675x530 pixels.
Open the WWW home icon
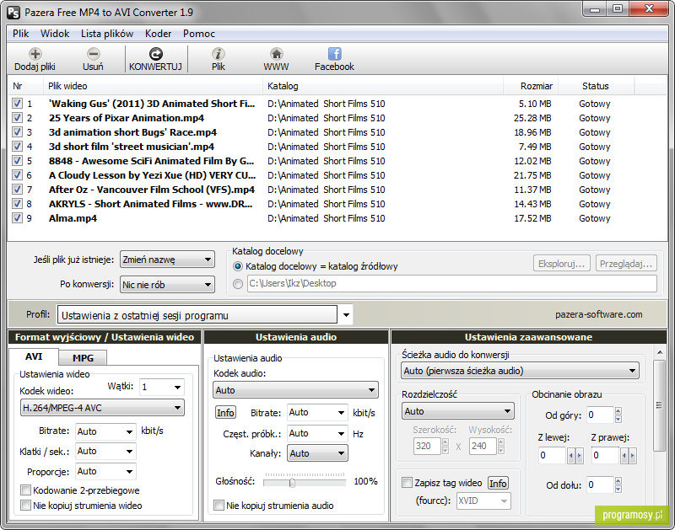(277, 54)
